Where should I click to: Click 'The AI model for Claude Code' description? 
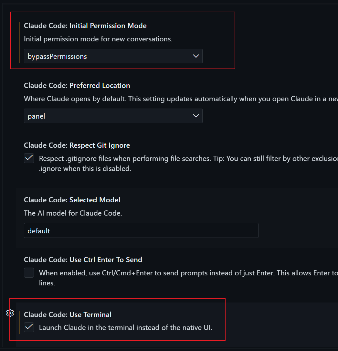(x=73, y=213)
